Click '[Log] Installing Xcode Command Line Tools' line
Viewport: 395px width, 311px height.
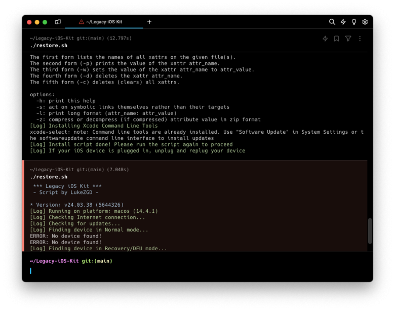click(94, 126)
